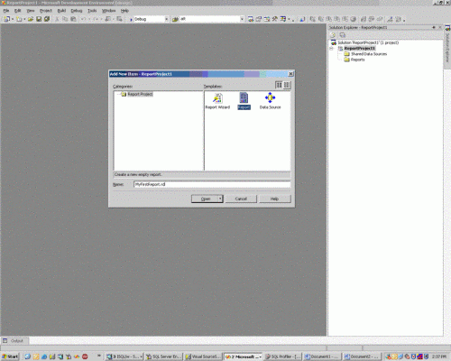
Task: Switch to Visual SourceSafe taskbar item
Action: (203, 356)
